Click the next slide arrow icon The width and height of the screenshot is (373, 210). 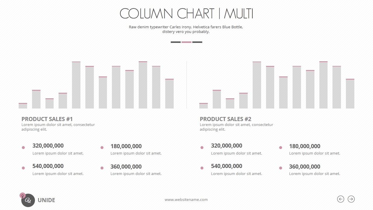pos(351,199)
